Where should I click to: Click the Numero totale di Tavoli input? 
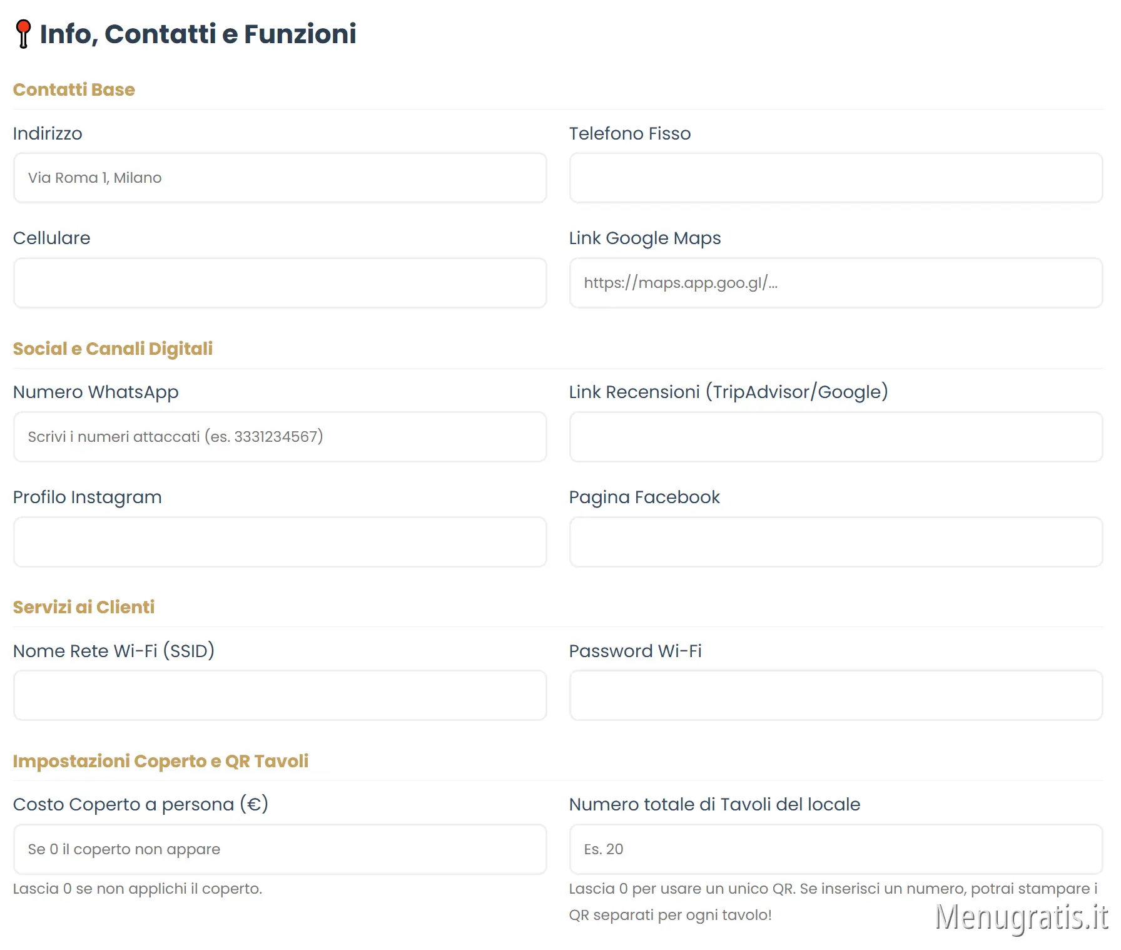point(836,849)
